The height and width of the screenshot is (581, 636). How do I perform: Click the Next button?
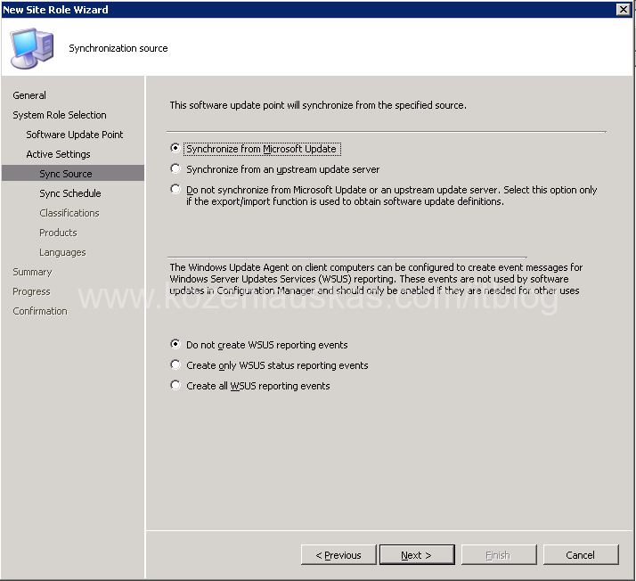[417, 554]
